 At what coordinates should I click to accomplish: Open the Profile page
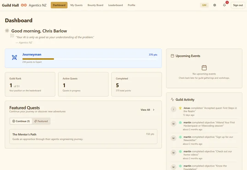131,5
